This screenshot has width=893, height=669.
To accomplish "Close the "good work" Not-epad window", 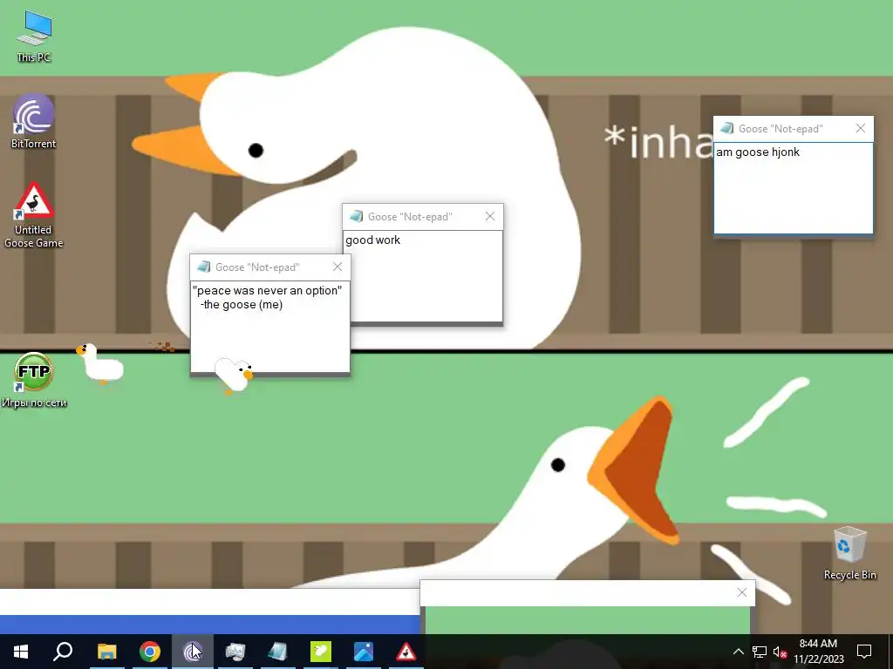I will click(x=490, y=216).
